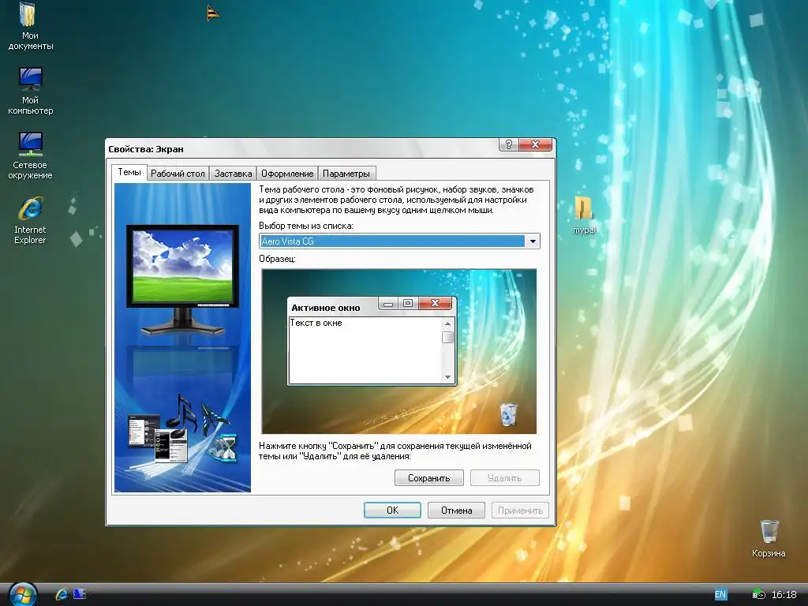Open the Мои документы desktop icon
The height and width of the screenshot is (606, 808).
[31, 26]
